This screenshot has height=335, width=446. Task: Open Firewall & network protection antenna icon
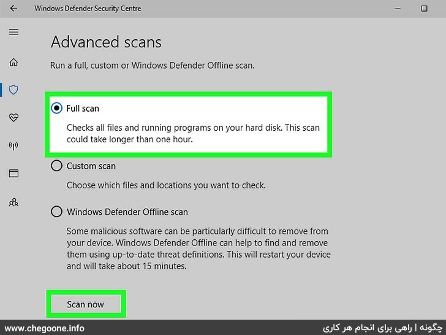coord(13,146)
